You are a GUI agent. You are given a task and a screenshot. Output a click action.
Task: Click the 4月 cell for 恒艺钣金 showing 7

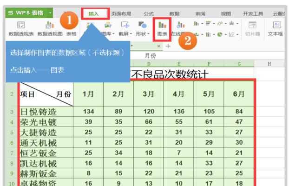[x=179, y=153]
